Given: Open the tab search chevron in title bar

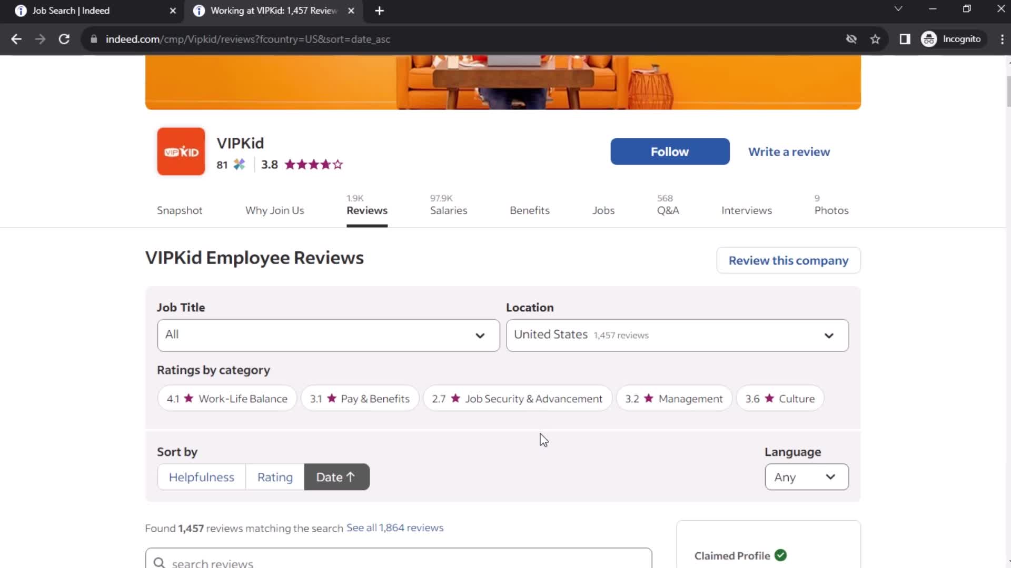Looking at the screenshot, I should [x=898, y=9].
